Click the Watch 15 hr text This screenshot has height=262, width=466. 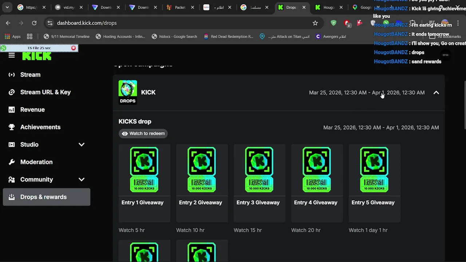[x=248, y=230]
